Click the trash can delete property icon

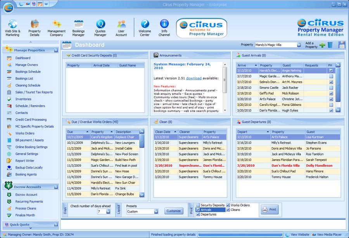330,45
